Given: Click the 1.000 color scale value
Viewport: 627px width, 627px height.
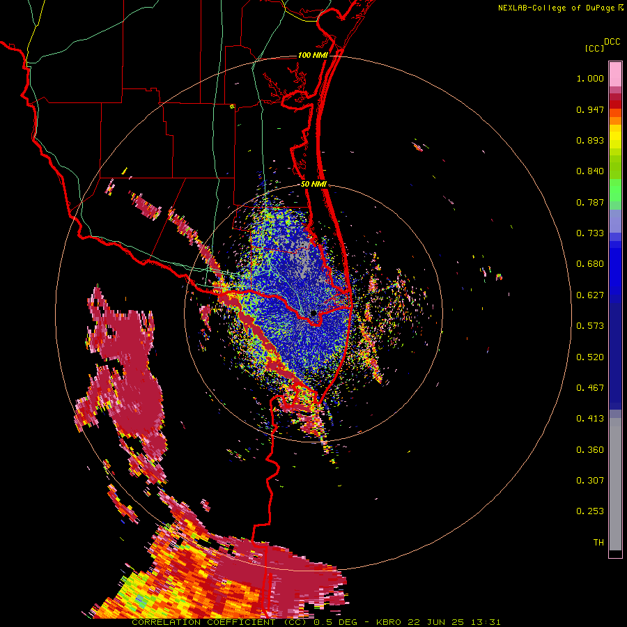Looking at the screenshot, I should pyautogui.click(x=590, y=78).
